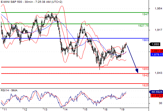Click date label 11 on time axis
This screenshot has width=163, height=111.
coord(5,110)
